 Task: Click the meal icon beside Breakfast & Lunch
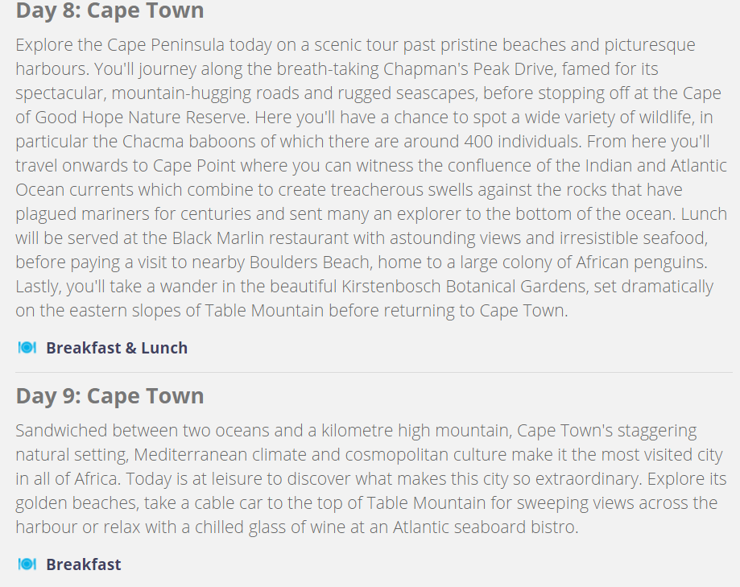(x=27, y=348)
